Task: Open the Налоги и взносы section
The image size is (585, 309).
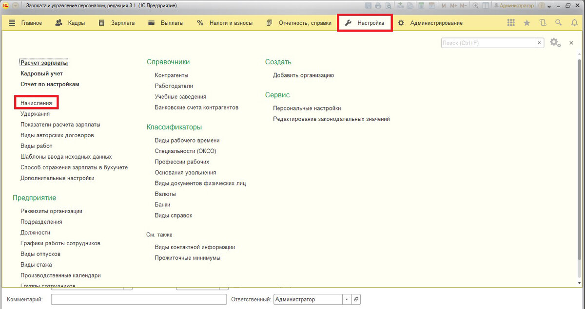Action: pyautogui.click(x=225, y=23)
